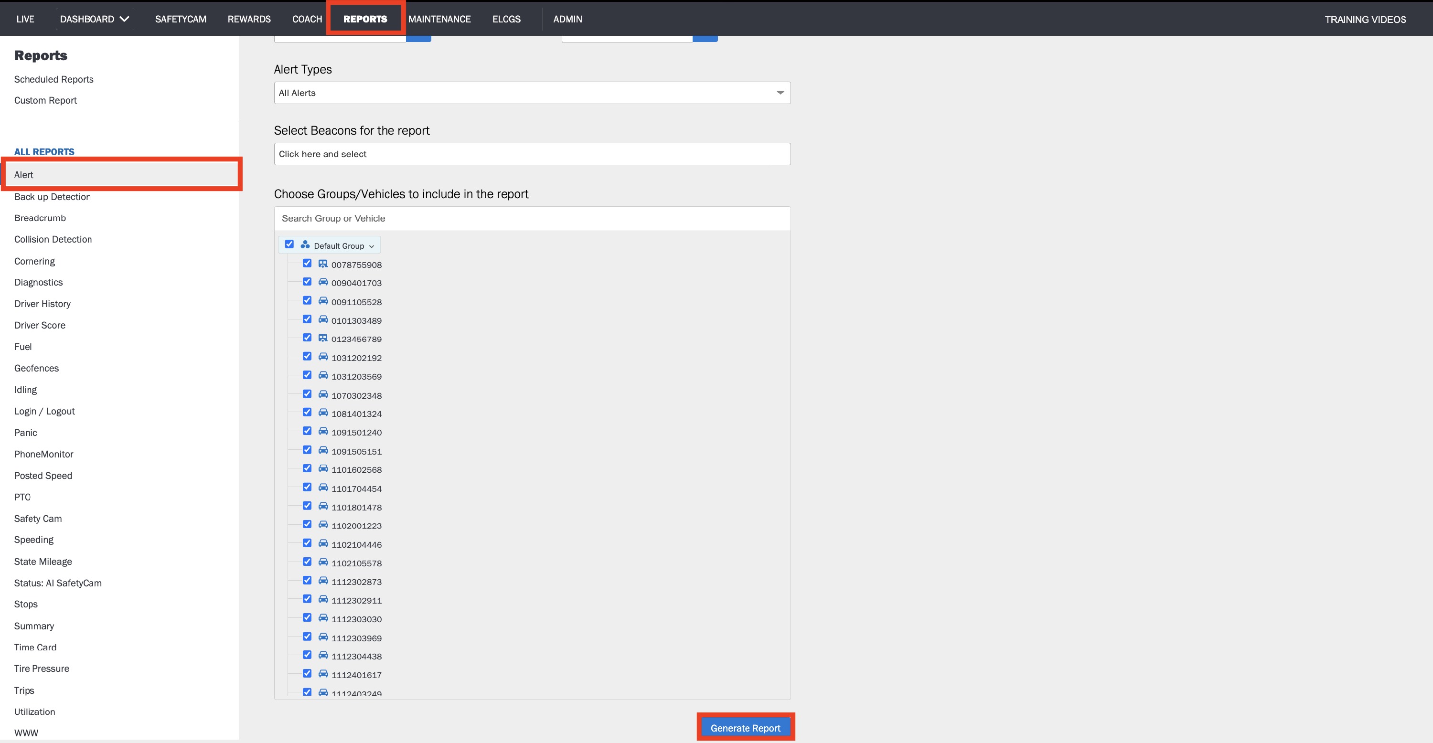Click the vehicle icon for 0078755908
The height and width of the screenshot is (743, 1433).
point(322,264)
